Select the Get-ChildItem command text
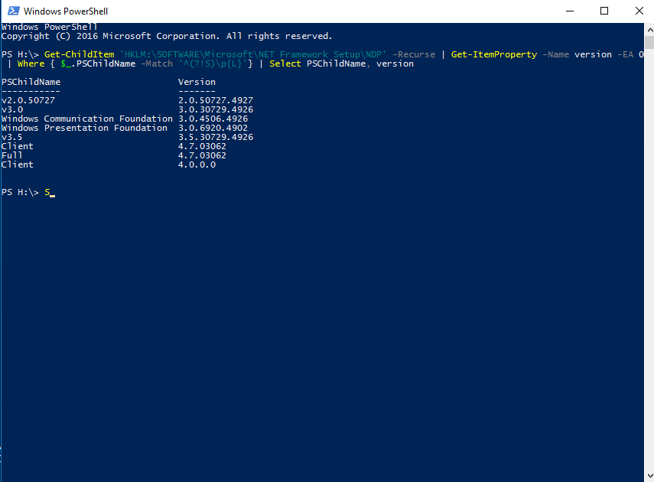654x482 pixels. click(78, 54)
